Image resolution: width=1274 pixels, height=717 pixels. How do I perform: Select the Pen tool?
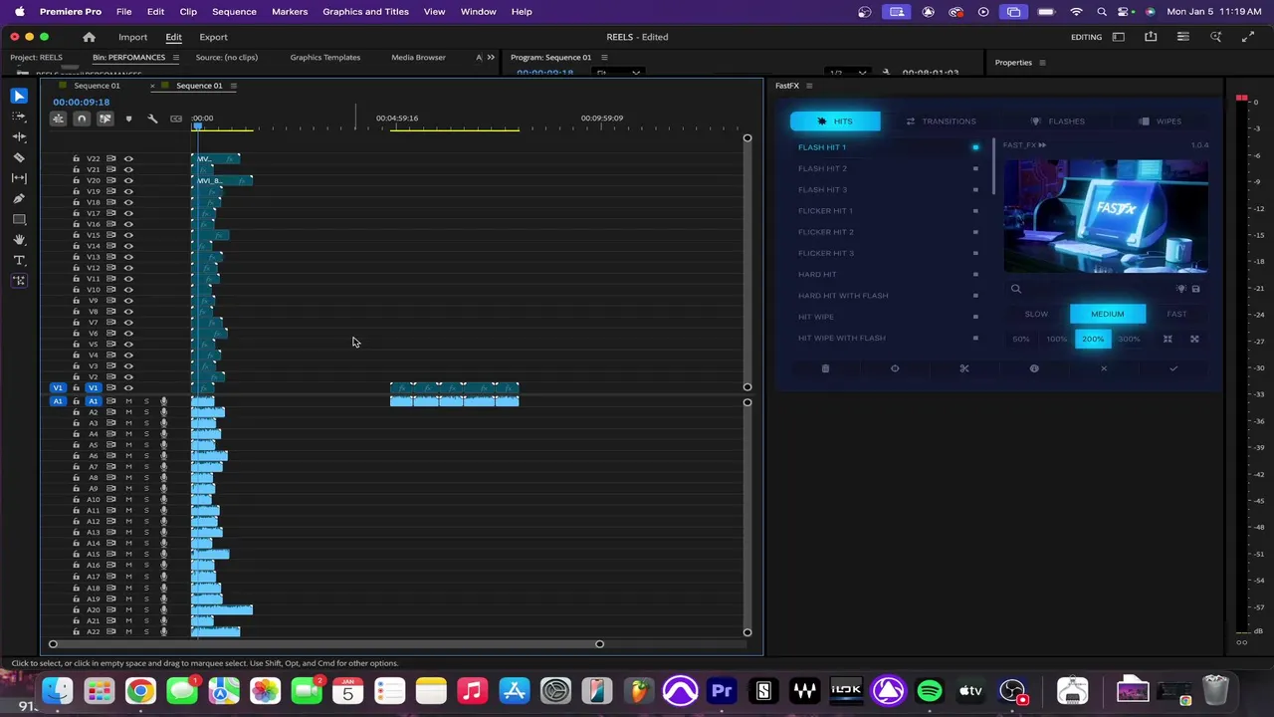(x=19, y=198)
